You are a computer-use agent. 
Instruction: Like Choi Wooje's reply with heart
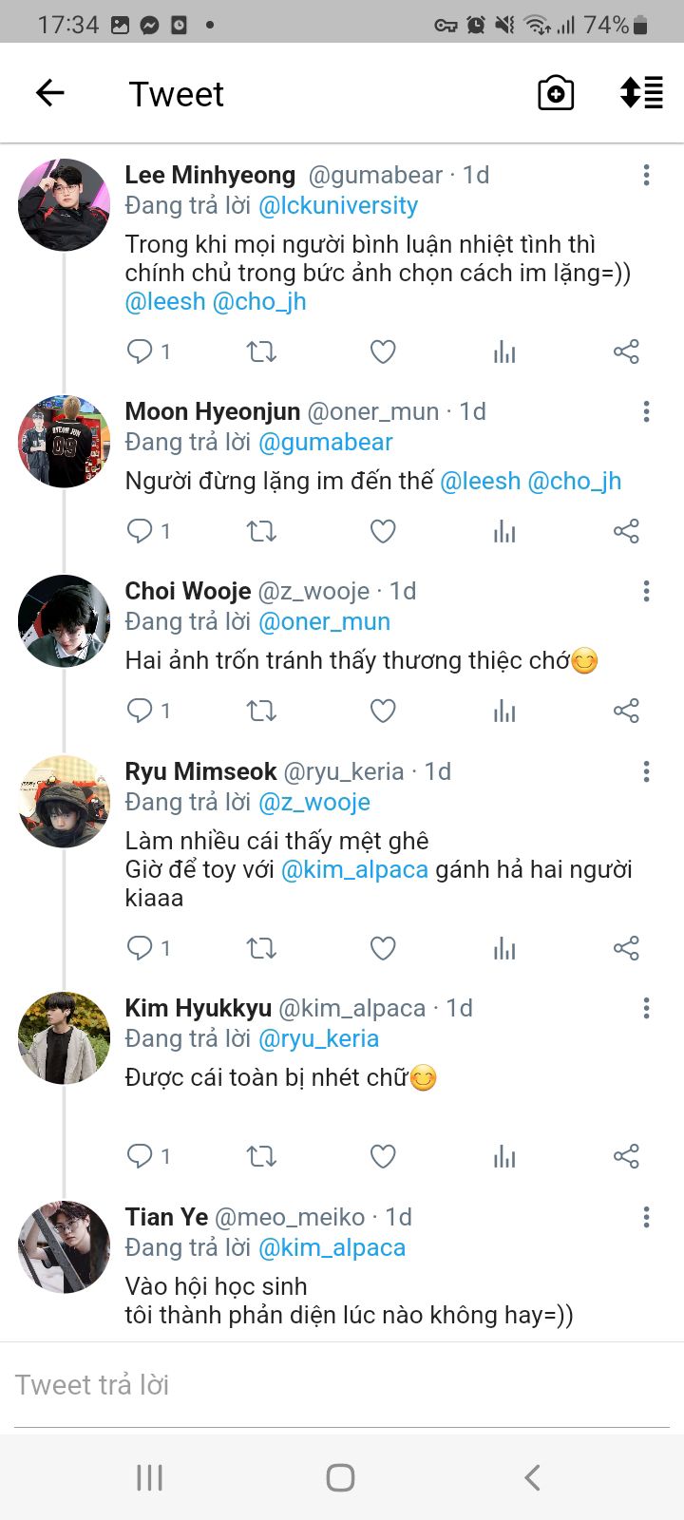point(383,711)
